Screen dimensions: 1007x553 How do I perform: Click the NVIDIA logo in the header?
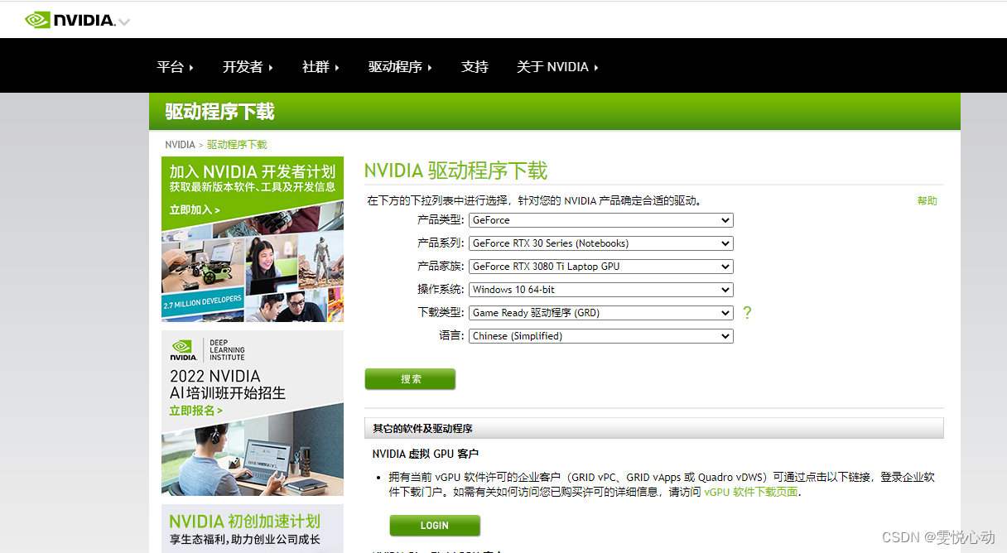pyautogui.click(x=70, y=20)
